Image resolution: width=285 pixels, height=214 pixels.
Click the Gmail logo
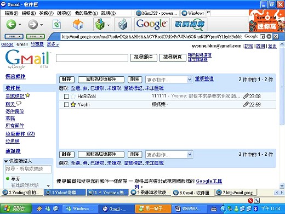pyautogui.click(x=27, y=59)
